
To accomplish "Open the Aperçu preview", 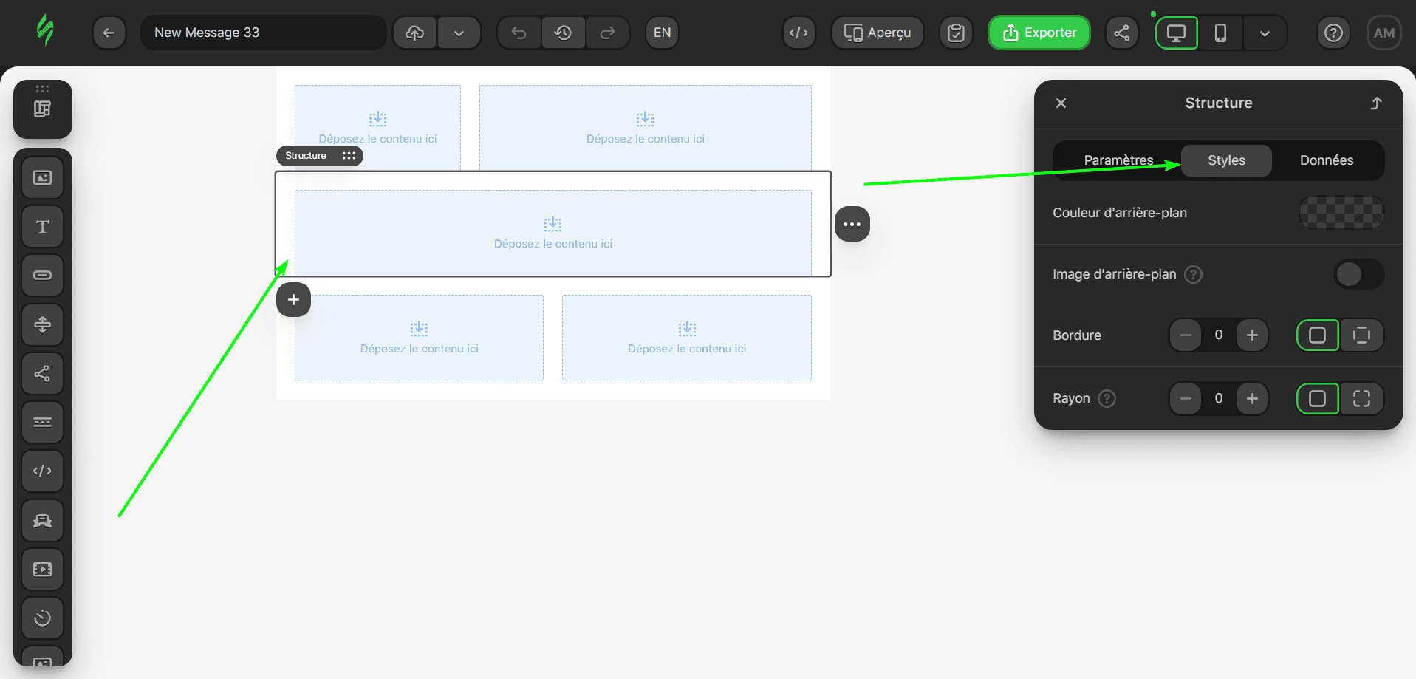I will pos(877,33).
